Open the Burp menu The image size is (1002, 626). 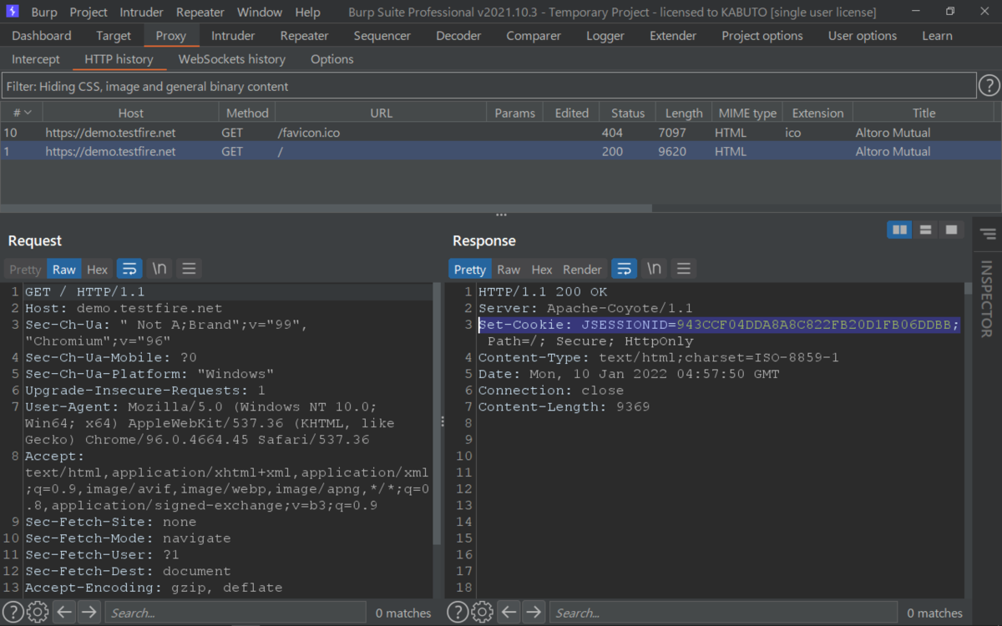(x=44, y=13)
